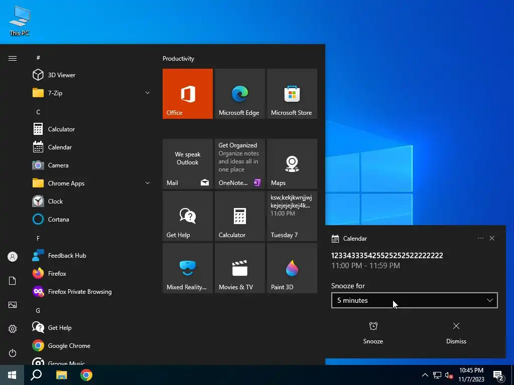
Task: Jump to the # letter header
Action: pos(38,58)
